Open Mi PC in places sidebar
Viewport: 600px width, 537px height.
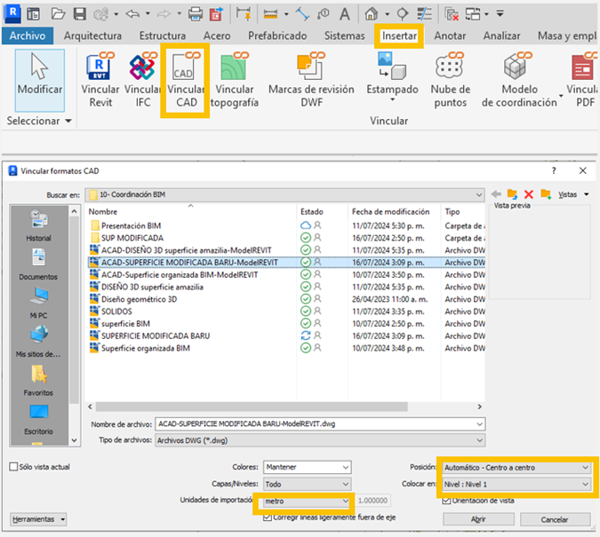click(38, 303)
